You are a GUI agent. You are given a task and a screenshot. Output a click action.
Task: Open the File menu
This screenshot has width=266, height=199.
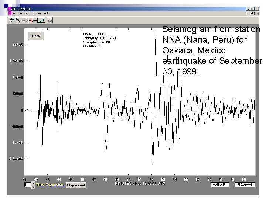pos(14,14)
